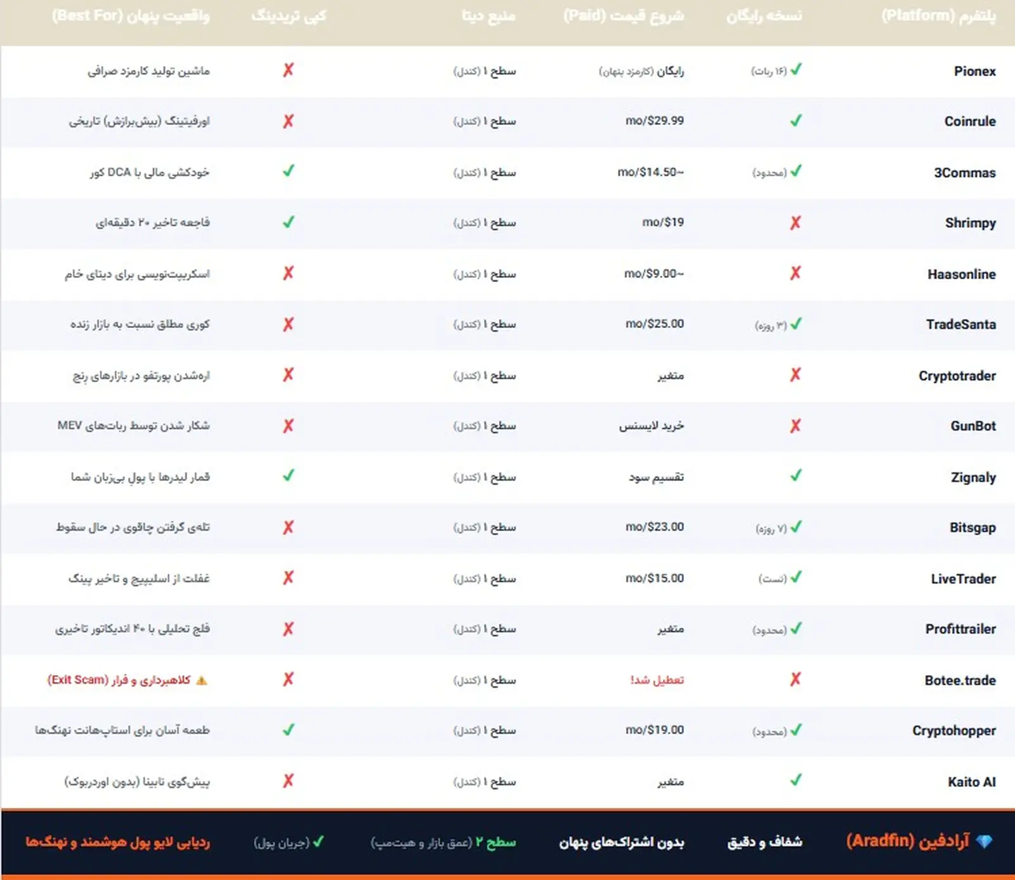Click the warning triangle icon in Botee.trade row
Image resolution: width=1015 pixels, height=880 pixels.
[x=202, y=680]
